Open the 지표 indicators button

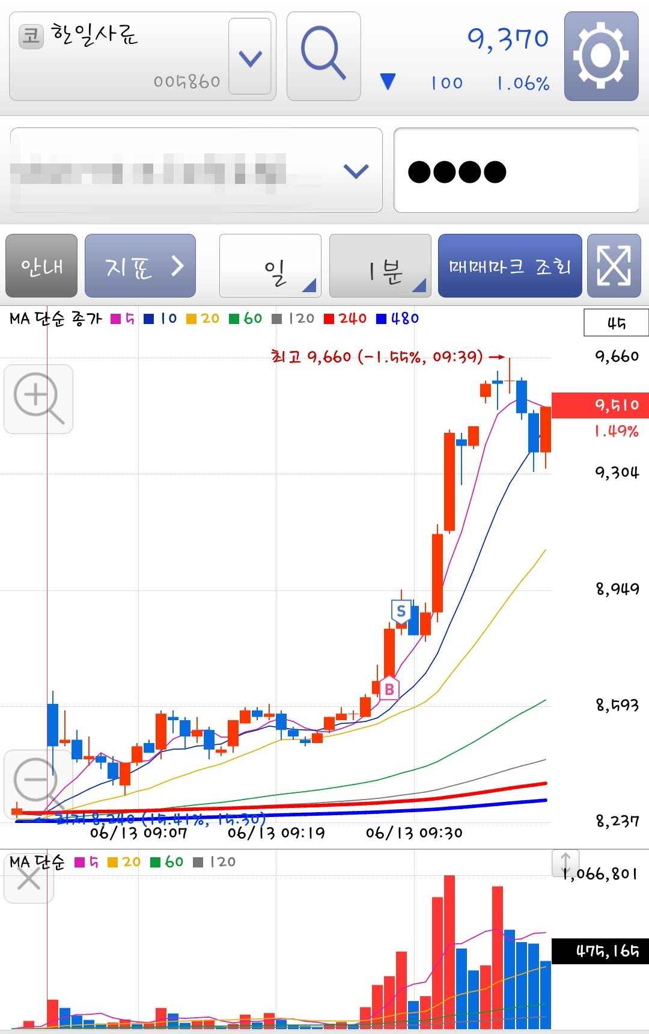click(141, 266)
